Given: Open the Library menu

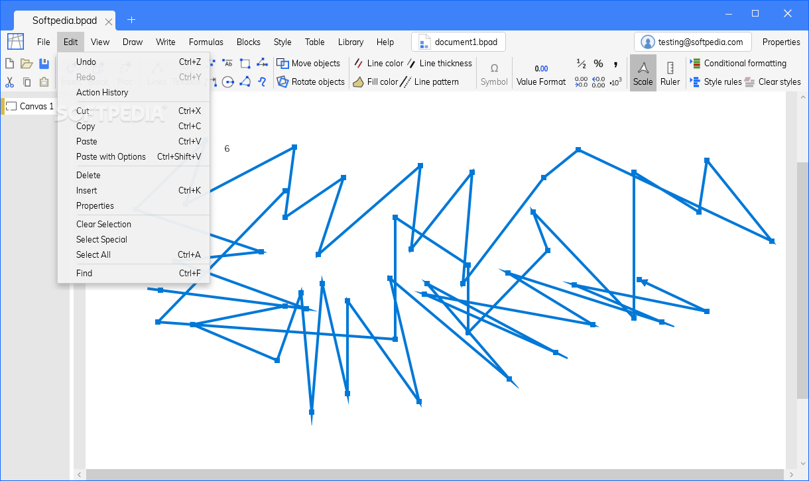Looking at the screenshot, I should point(351,42).
